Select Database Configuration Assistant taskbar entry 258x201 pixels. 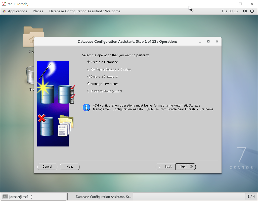[x=100, y=197]
